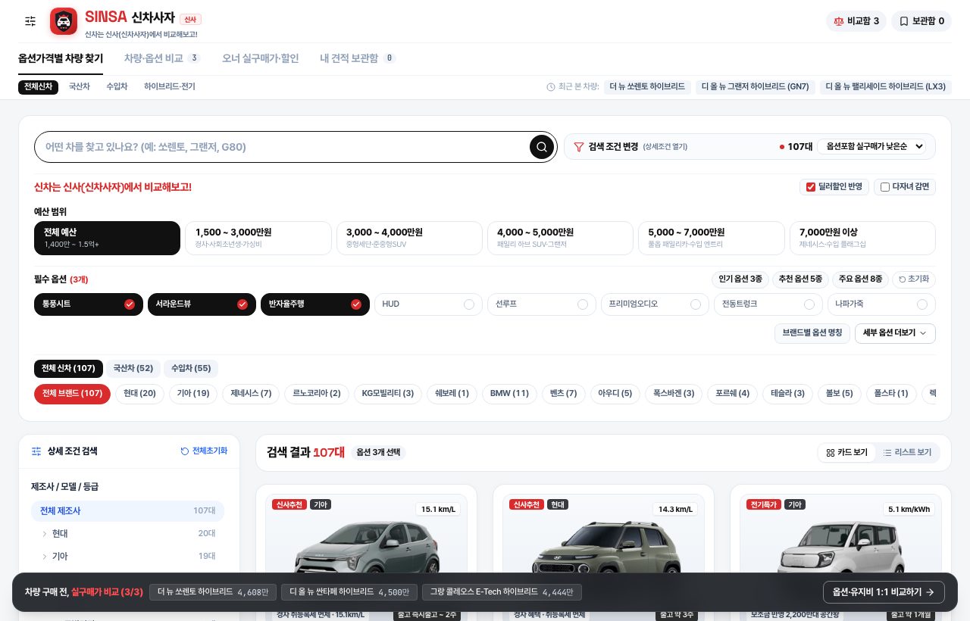Expand 기아 in manufacturer tree

click(x=127, y=557)
